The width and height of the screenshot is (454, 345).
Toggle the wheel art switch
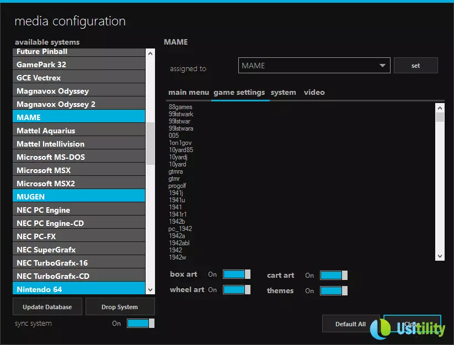[236, 290]
